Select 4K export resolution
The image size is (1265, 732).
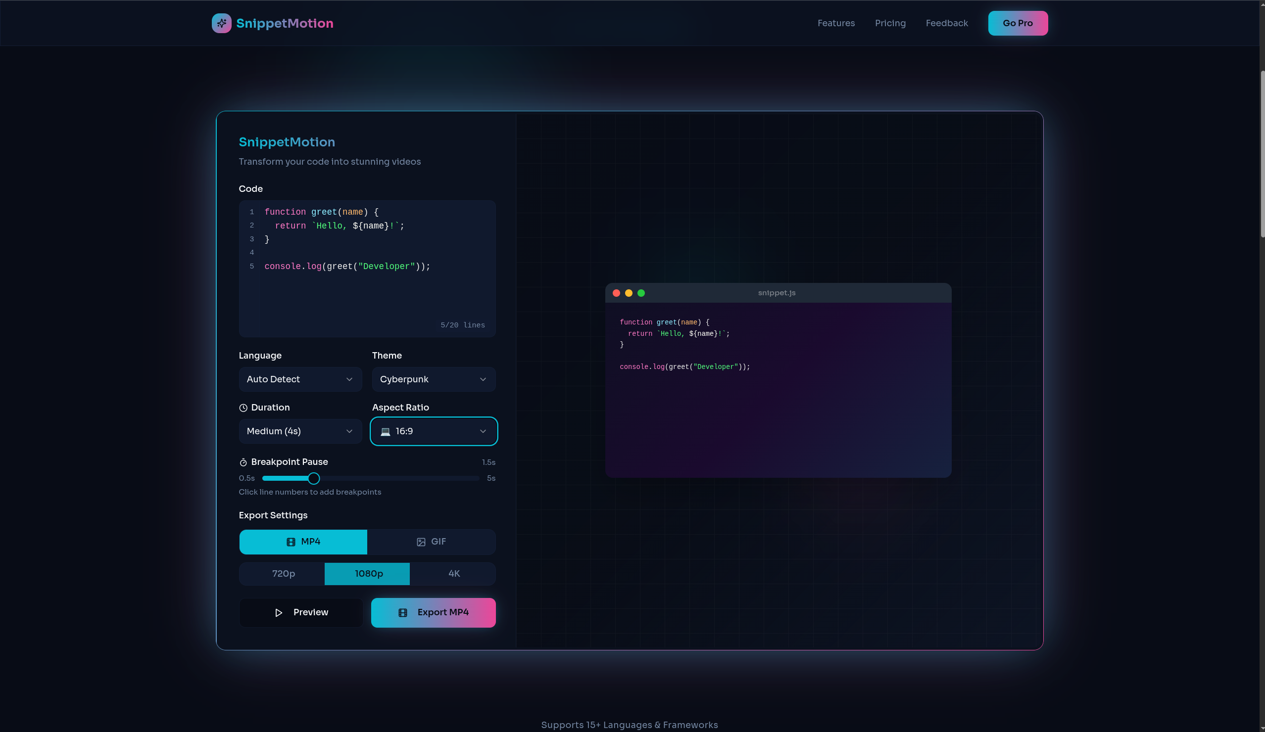pos(453,573)
